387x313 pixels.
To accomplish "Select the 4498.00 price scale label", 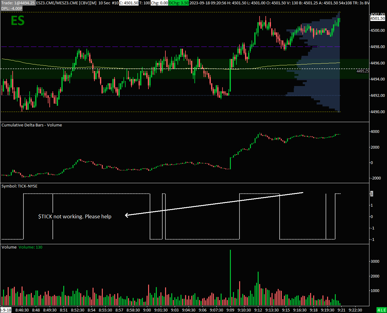I will 378,47.
